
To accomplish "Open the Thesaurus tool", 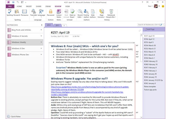I will [x=25, y=12].
